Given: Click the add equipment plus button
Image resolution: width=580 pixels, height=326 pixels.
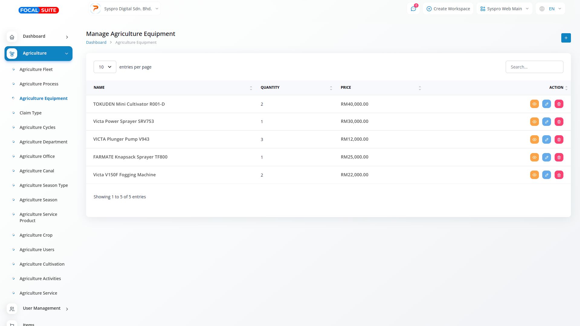Looking at the screenshot, I should [x=566, y=38].
